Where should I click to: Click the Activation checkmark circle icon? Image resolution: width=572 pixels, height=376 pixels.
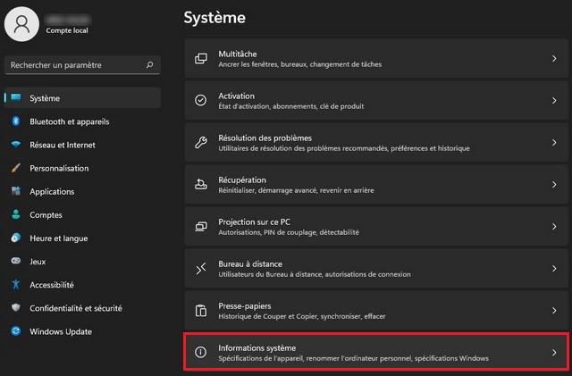200,100
